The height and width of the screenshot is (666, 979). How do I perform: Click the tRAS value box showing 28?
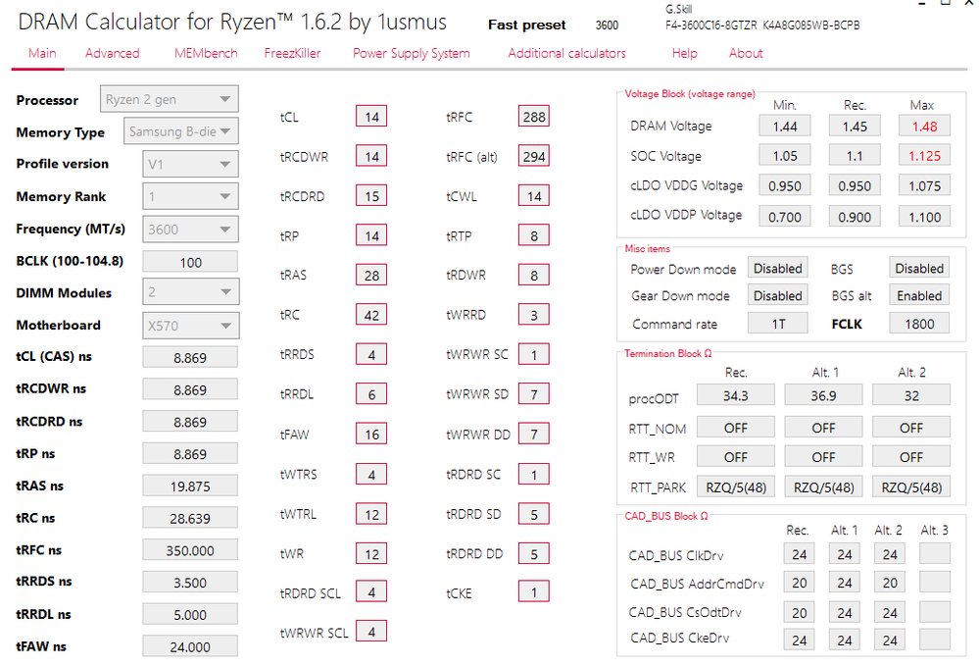pyautogui.click(x=371, y=275)
